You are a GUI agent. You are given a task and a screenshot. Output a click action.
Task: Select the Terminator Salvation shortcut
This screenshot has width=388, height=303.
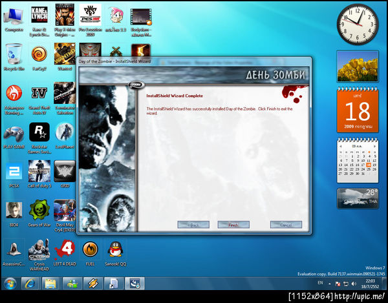65,98
